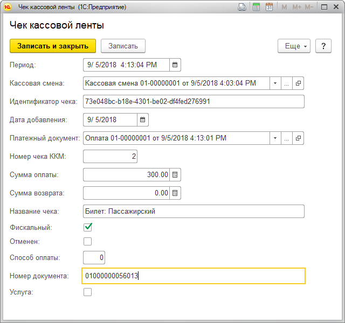Screen dimensions: 345x323
Task: Click the print icon in title bar
Action: pos(242,7)
